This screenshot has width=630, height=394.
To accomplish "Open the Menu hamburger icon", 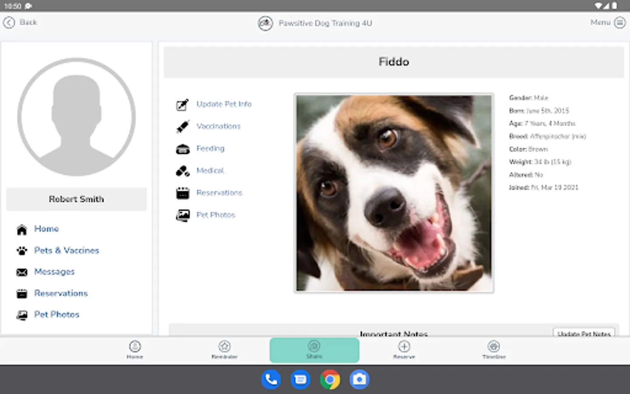I will click(619, 22).
